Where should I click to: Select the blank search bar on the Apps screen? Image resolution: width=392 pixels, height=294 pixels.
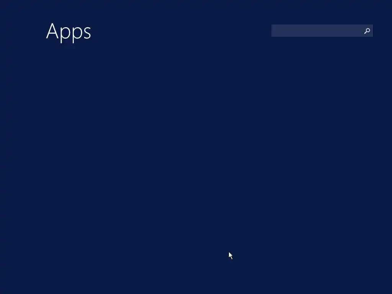(x=317, y=31)
